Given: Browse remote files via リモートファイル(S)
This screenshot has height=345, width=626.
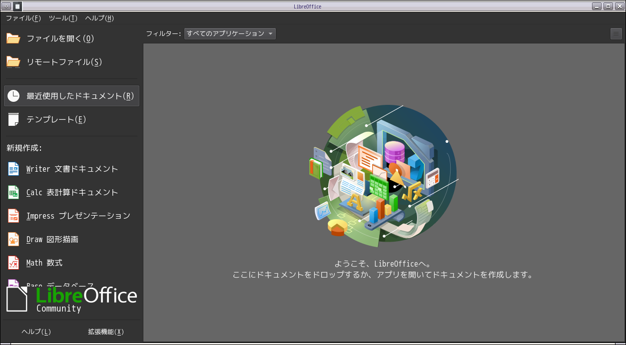Looking at the screenshot, I should point(71,62).
